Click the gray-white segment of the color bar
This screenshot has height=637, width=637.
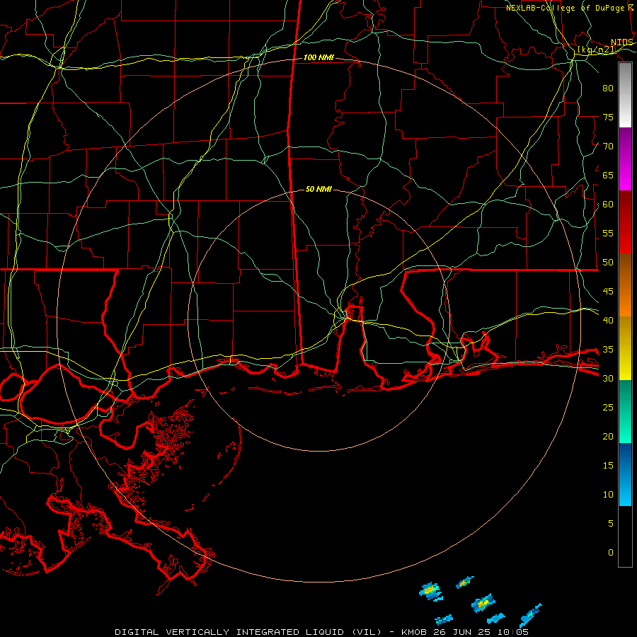(625, 95)
